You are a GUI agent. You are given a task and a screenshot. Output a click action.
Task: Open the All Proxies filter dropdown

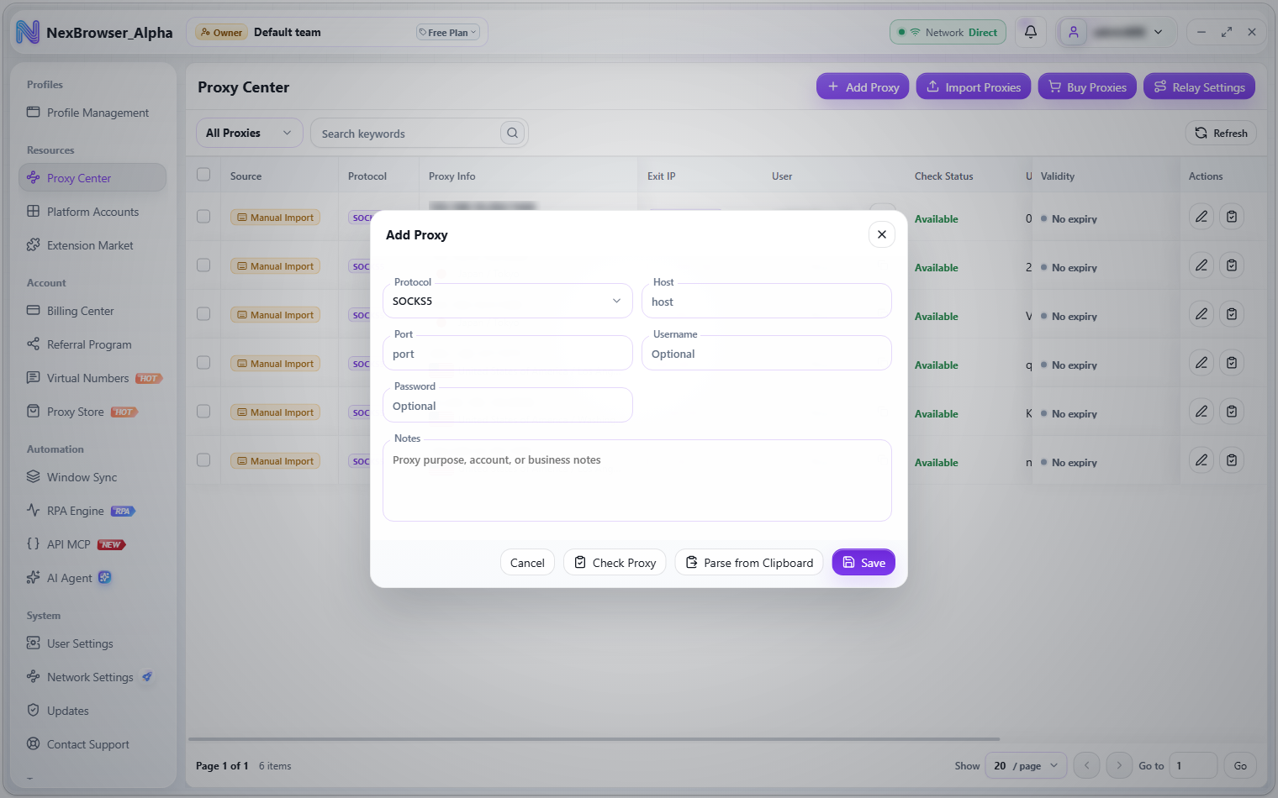tap(250, 133)
